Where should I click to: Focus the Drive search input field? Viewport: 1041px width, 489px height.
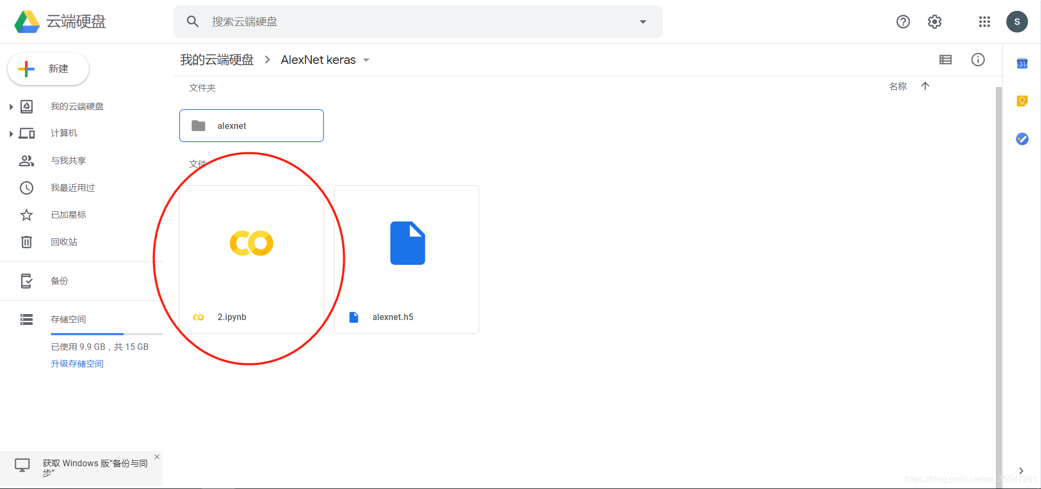(x=417, y=22)
